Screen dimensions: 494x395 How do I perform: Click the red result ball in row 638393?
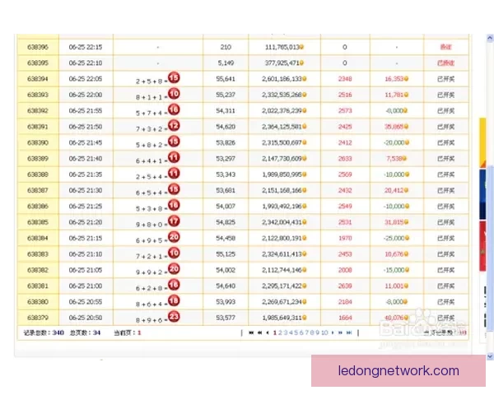pyautogui.click(x=174, y=94)
